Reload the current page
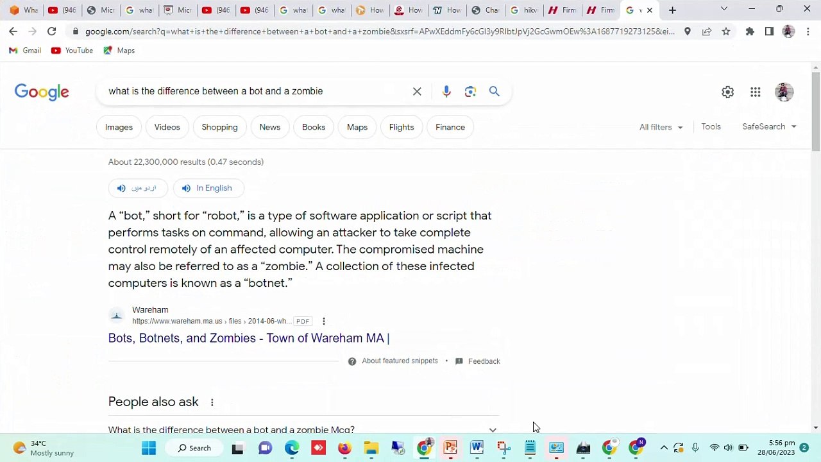The image size is (821, 462). [51, 31]
